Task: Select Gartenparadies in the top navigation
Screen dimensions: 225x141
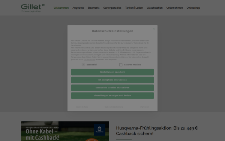Action: click(x=112, y=8)
